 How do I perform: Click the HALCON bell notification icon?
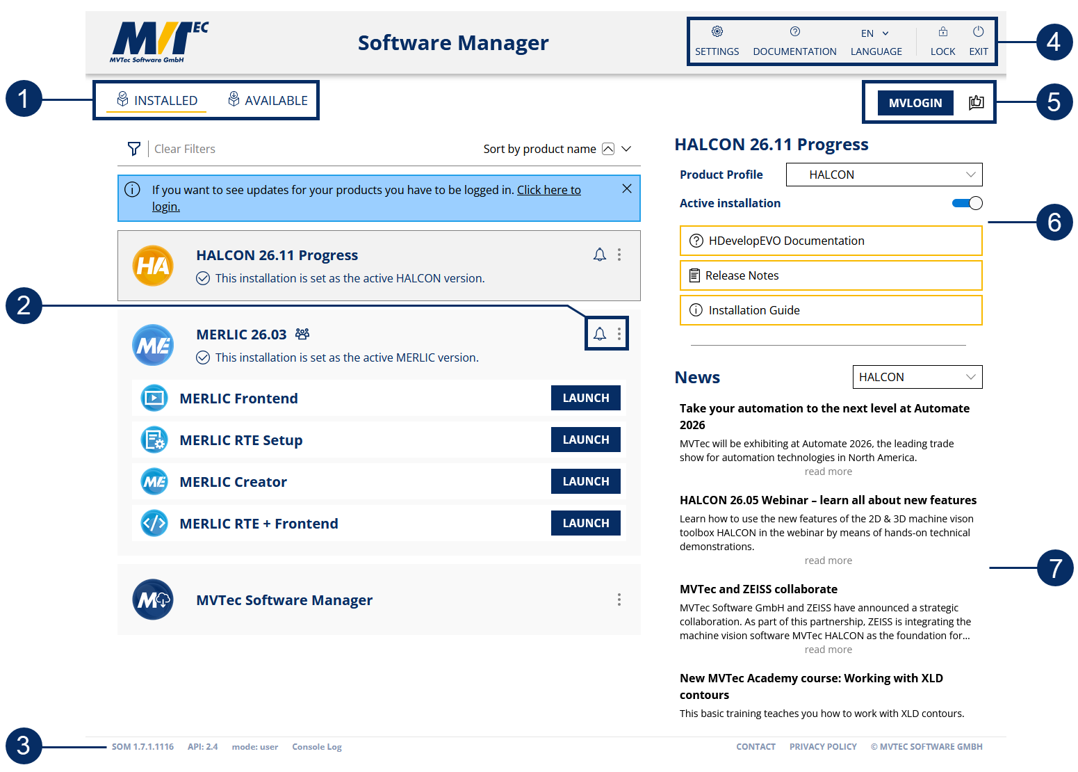coord(599,255)
